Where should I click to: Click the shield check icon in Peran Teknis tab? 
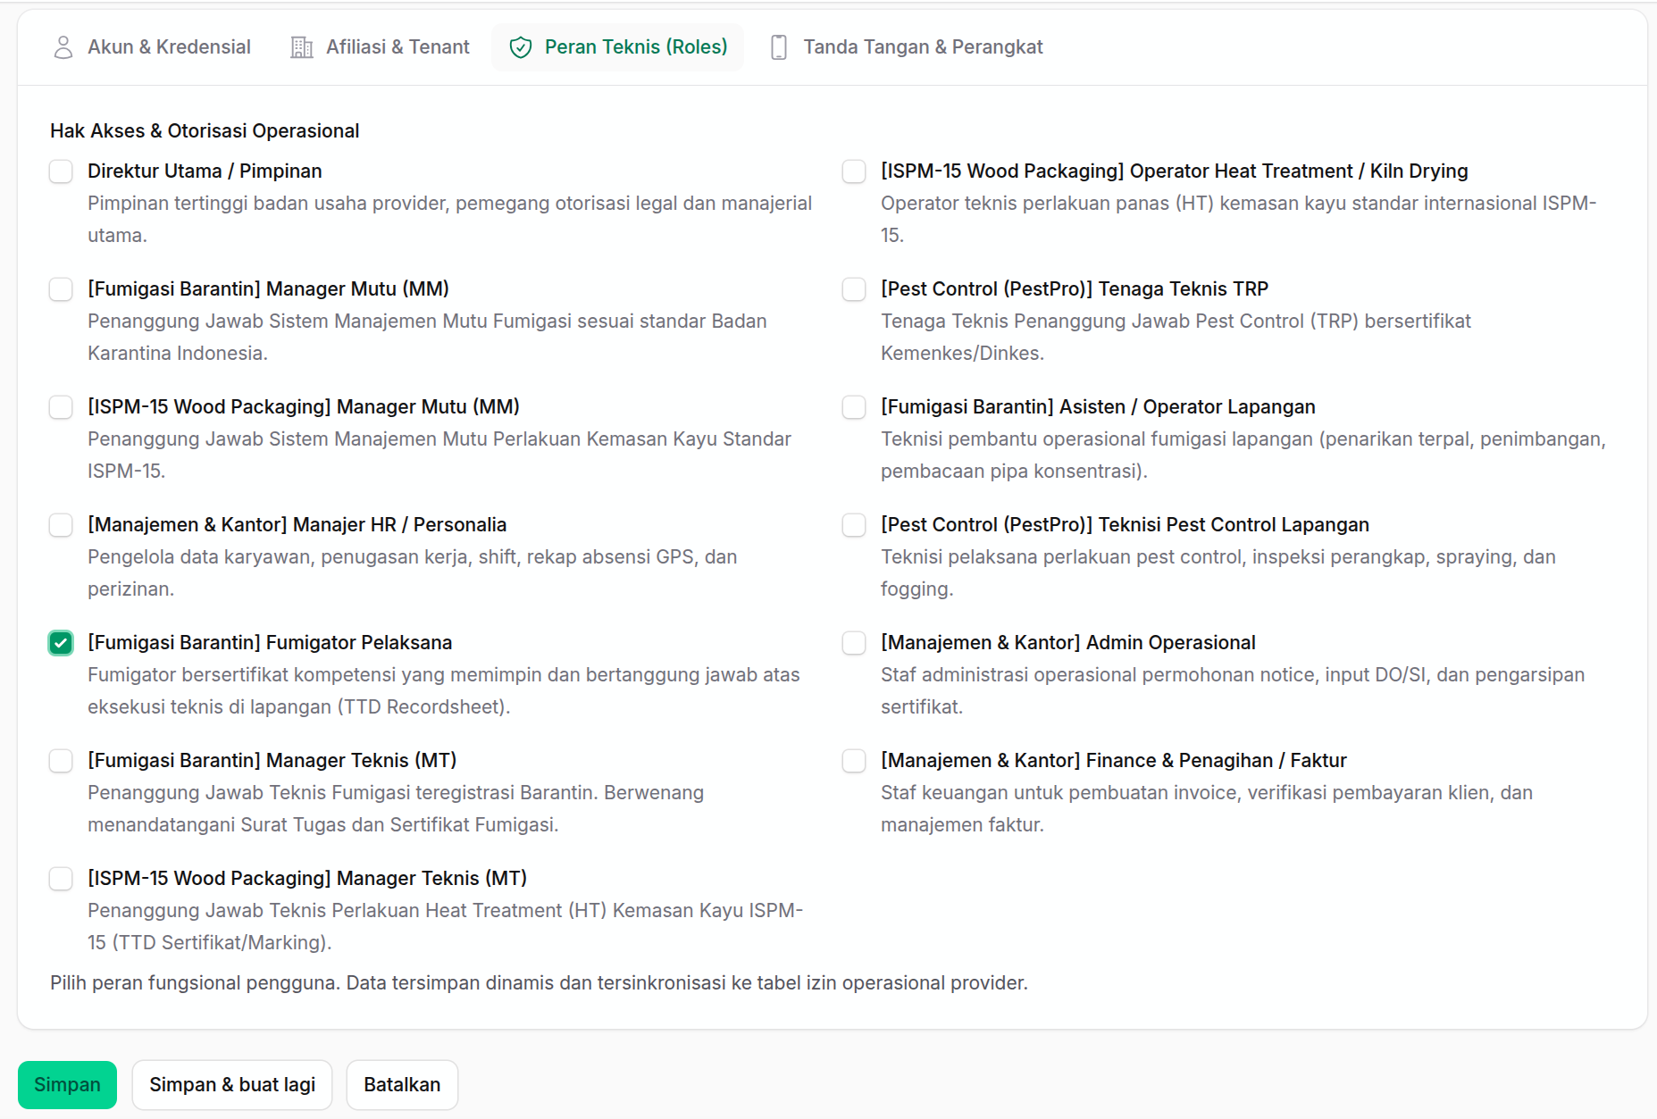click(x=521, y=47)
